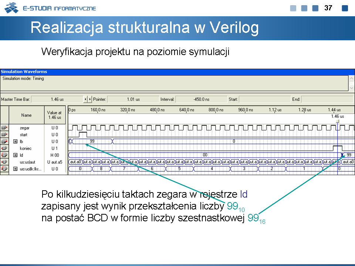
Task: Click the 00 segment in ld waveform
Action: pyautogui.click(x=205, y=155)
